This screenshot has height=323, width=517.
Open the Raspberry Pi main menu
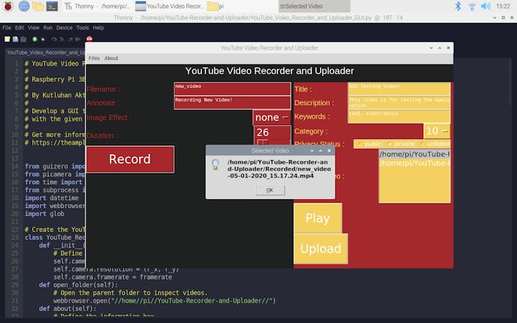(7, 6)
